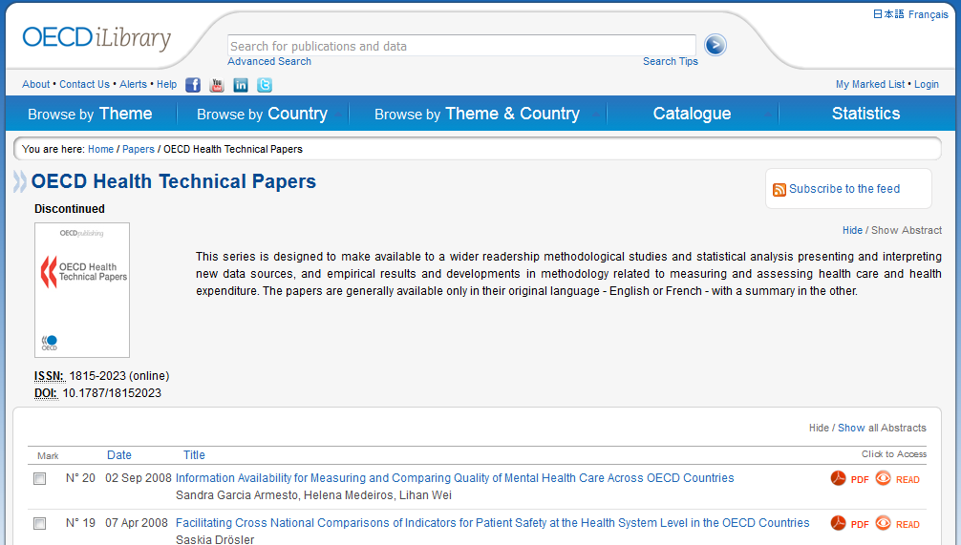The image size is (961, 545).
Task: Click Subscribe to the feed link
Action: tap(844, 189)
